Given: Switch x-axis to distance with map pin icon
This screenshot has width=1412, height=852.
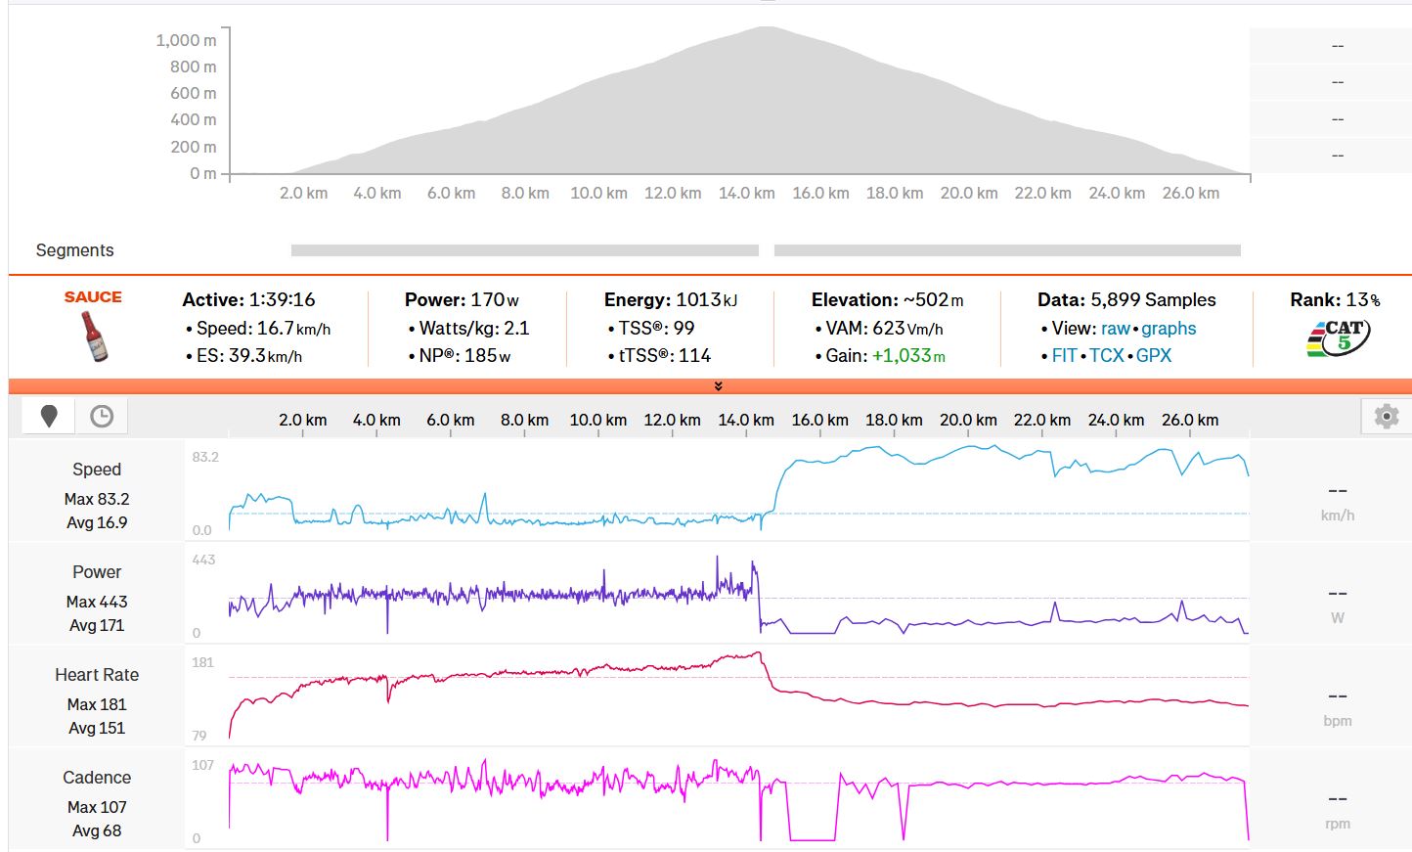Looking at the screenshot, I should point(49,417).
